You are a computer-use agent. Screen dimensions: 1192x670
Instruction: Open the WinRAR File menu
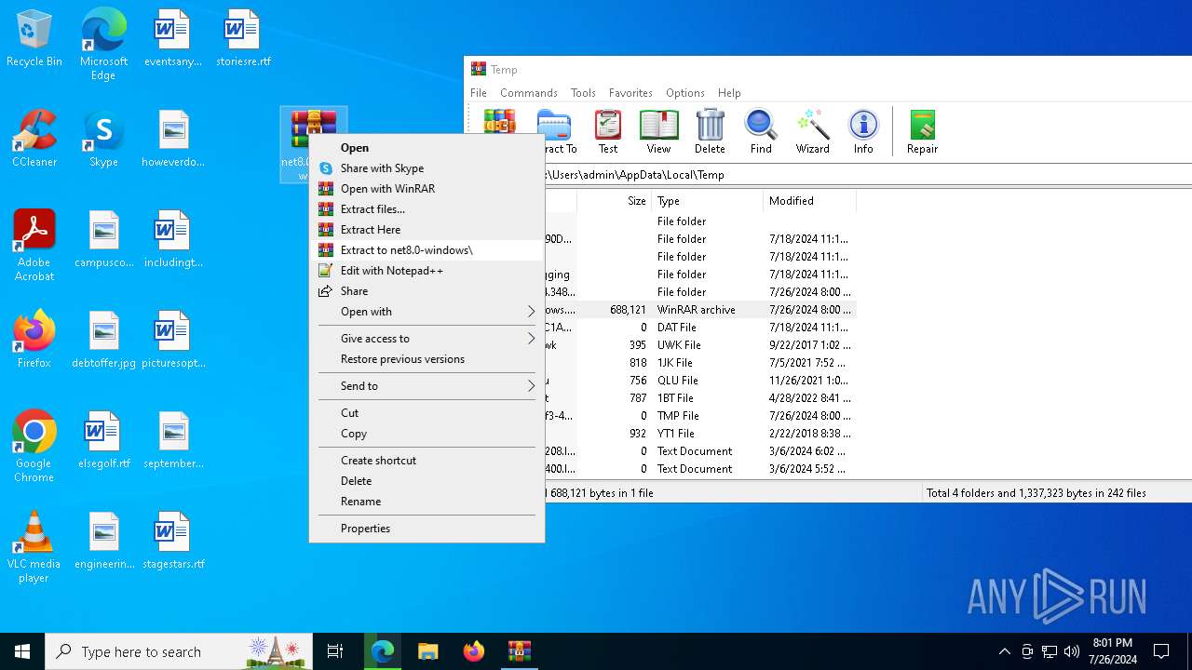[x=479, y=93]
